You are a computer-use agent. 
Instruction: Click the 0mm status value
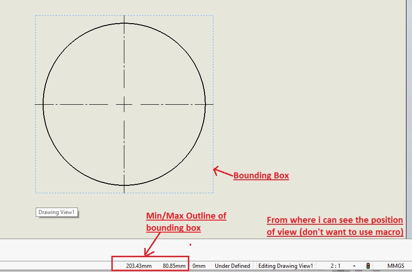(199, 266)
